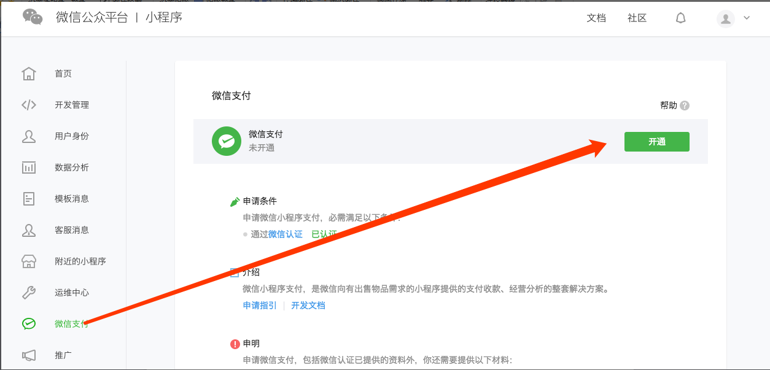Screen dimensions: 770x370
Task: Open 数据分析 menu item
Action: [72, 168]
